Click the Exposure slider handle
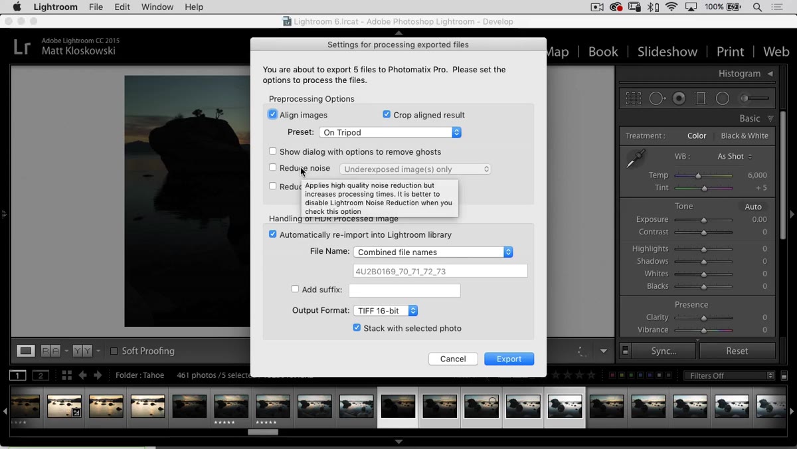 (x=704, y=220)
